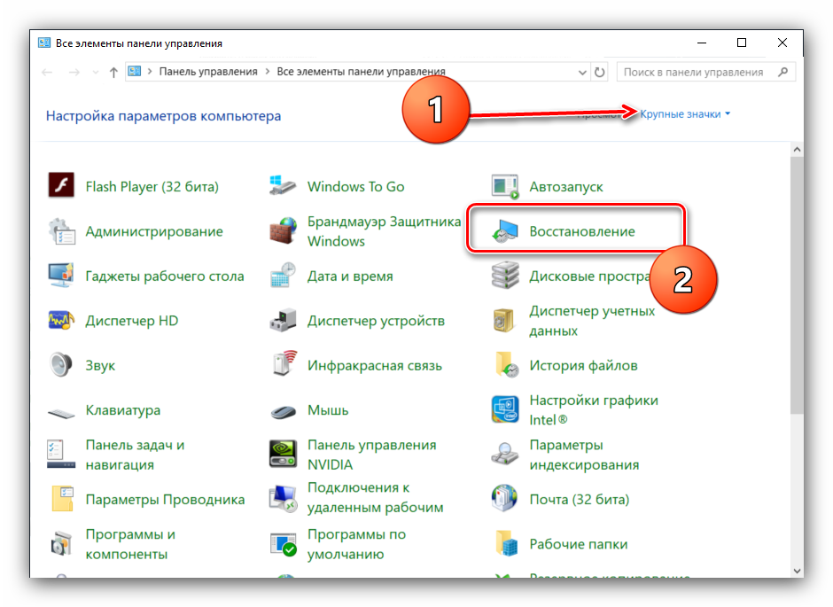Click the Дата и время calendar icon
833x607 pixels.
283,275
